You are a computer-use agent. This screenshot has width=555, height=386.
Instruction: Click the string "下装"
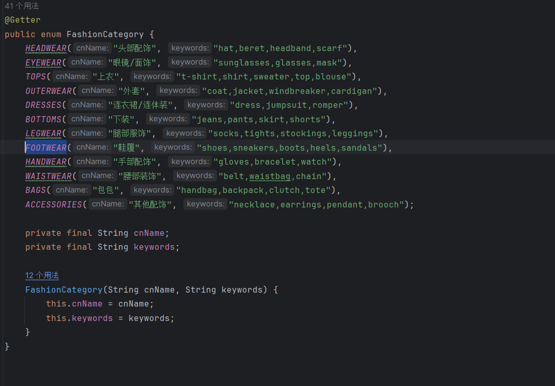click(x=121, y=119)
